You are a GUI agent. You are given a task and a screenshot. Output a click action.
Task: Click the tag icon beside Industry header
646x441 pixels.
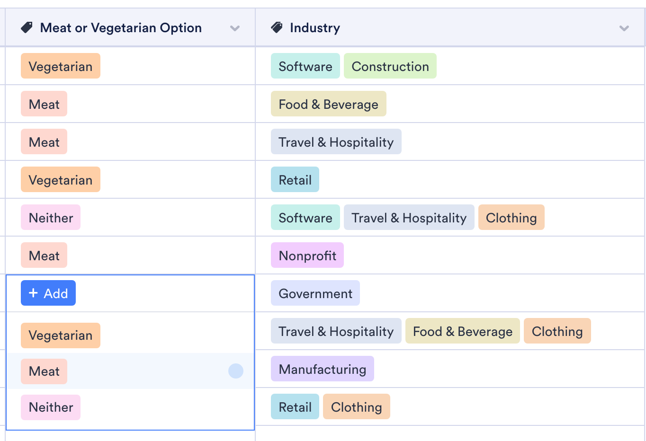coord(277,28)
